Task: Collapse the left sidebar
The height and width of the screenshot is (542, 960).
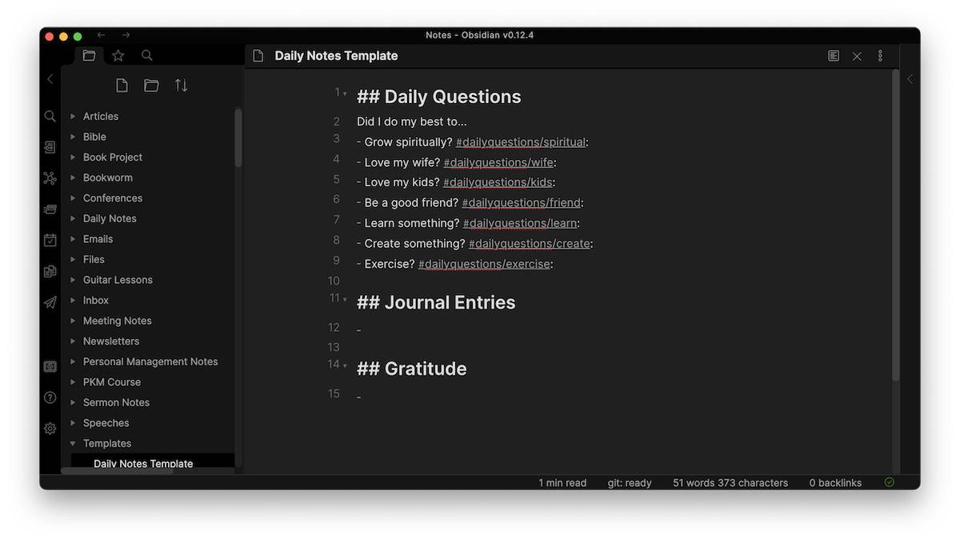Action: (50, 79)
